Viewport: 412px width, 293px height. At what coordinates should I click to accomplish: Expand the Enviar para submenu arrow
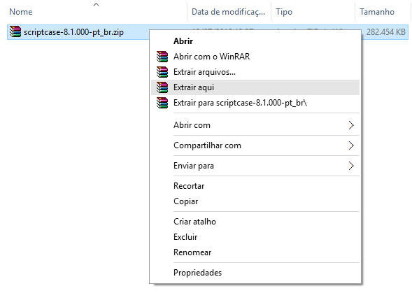(351, 166)
